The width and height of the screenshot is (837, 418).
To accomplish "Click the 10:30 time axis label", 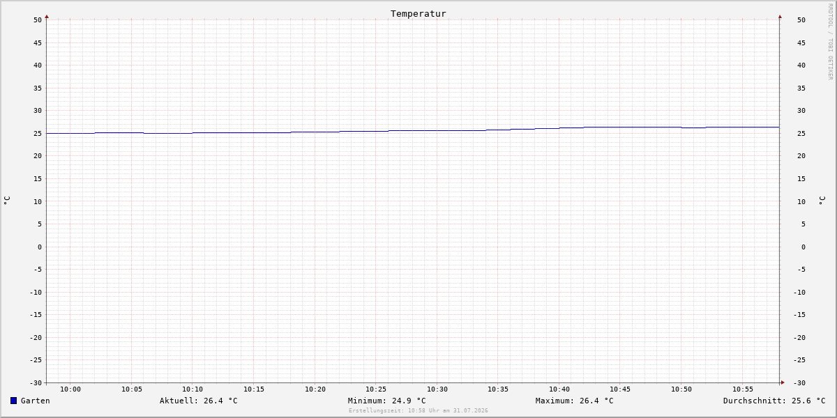I will 437,389.
